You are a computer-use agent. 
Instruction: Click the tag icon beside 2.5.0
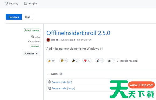(33, 37)
